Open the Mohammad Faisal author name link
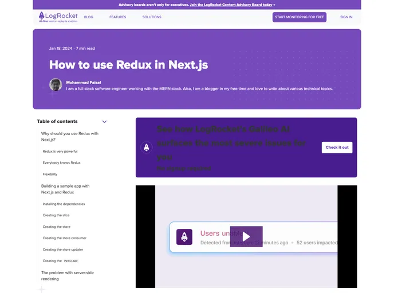 coord(84,82)
